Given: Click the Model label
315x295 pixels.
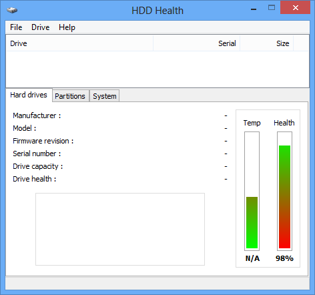Looking at the screenshot, I should pos(25,128).
